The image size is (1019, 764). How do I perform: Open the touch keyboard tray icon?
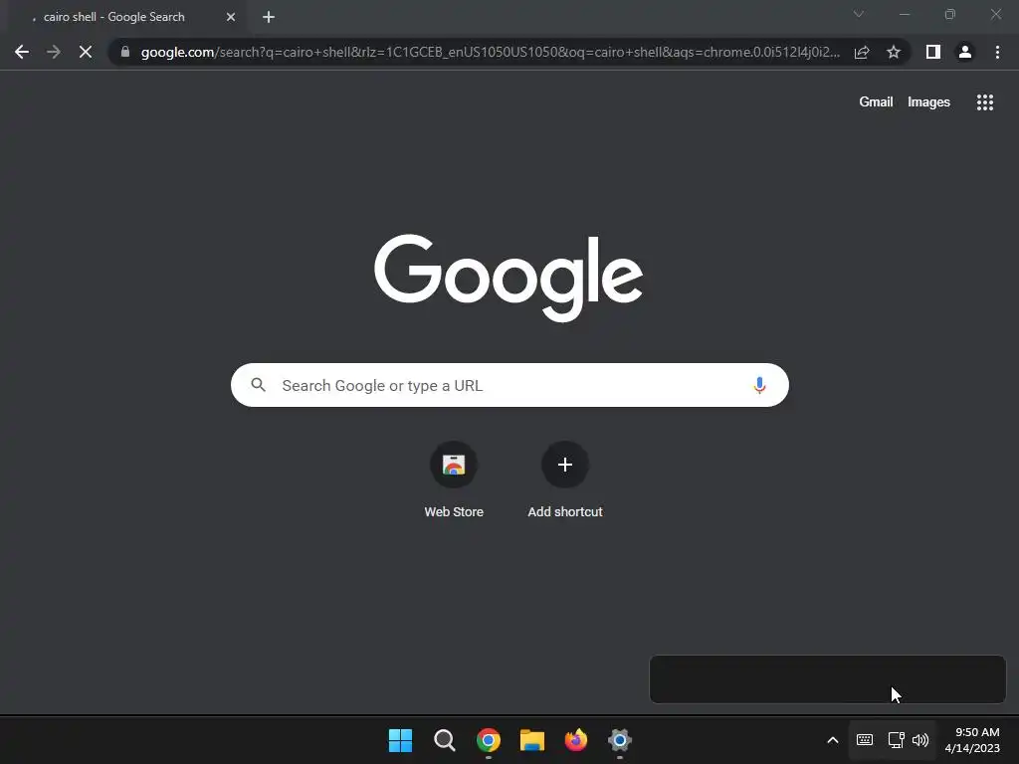pos(865,740)
